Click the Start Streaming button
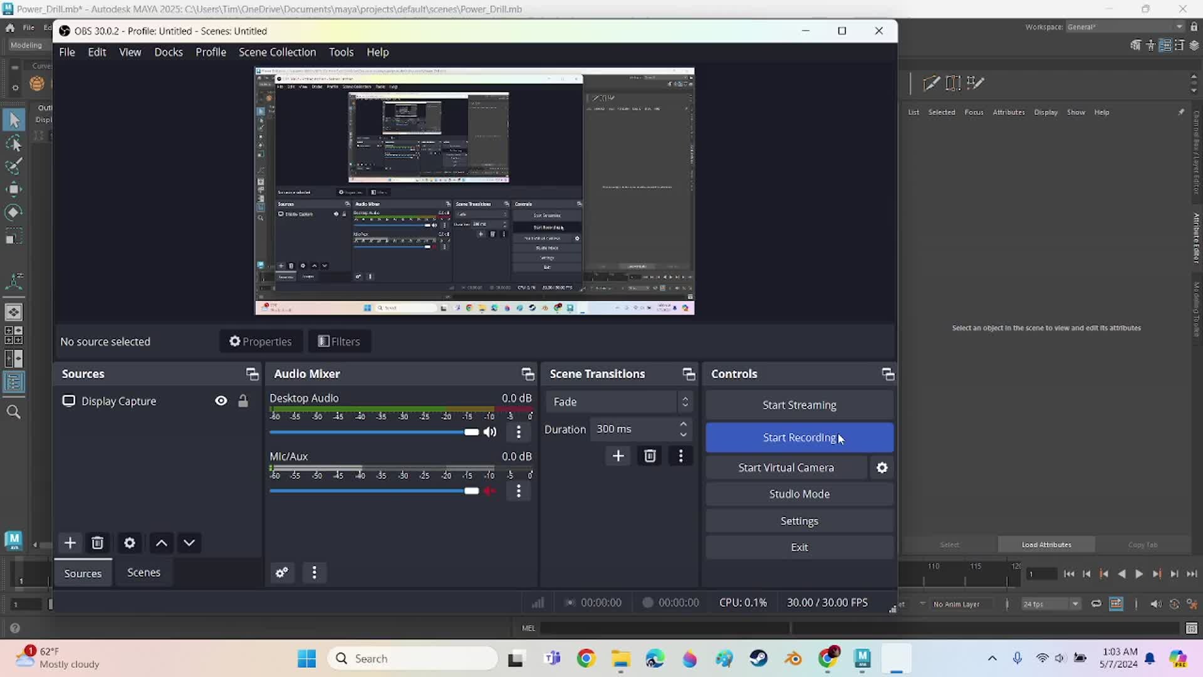The height and width of the screenshot is (677, 1203). (799, 405)
